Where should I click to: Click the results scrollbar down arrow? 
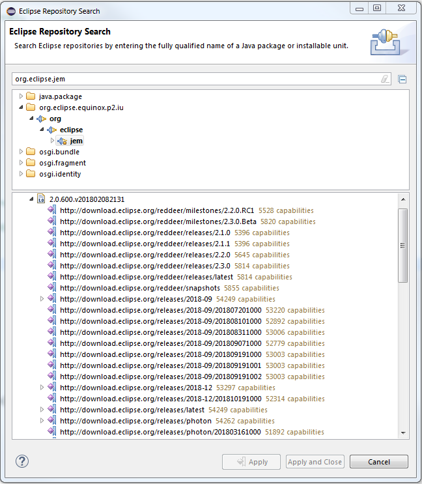[x=403, y=433]
